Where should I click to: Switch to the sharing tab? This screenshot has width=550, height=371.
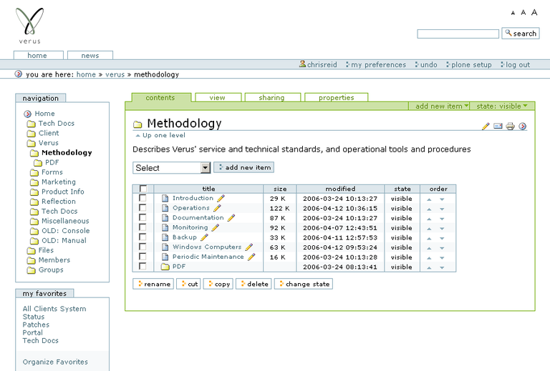pyautogui.click(x=271, y=98)
